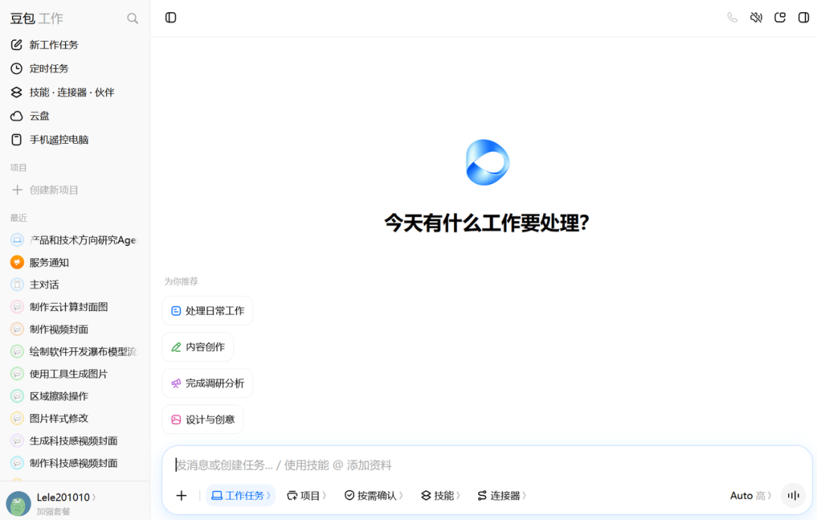Toggle the muted speaker icon
Viewport: 817px width, 520px height.
pyautogui.click(x=756, y=17)
